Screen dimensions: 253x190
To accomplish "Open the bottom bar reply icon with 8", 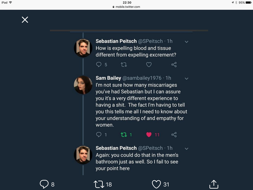I will 44,184.
